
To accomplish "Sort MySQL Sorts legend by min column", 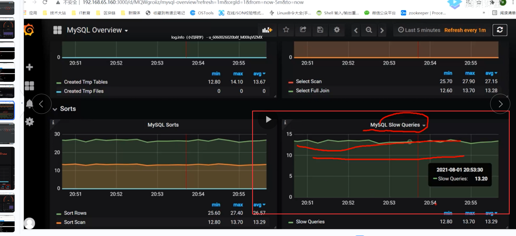I will 216,205.
